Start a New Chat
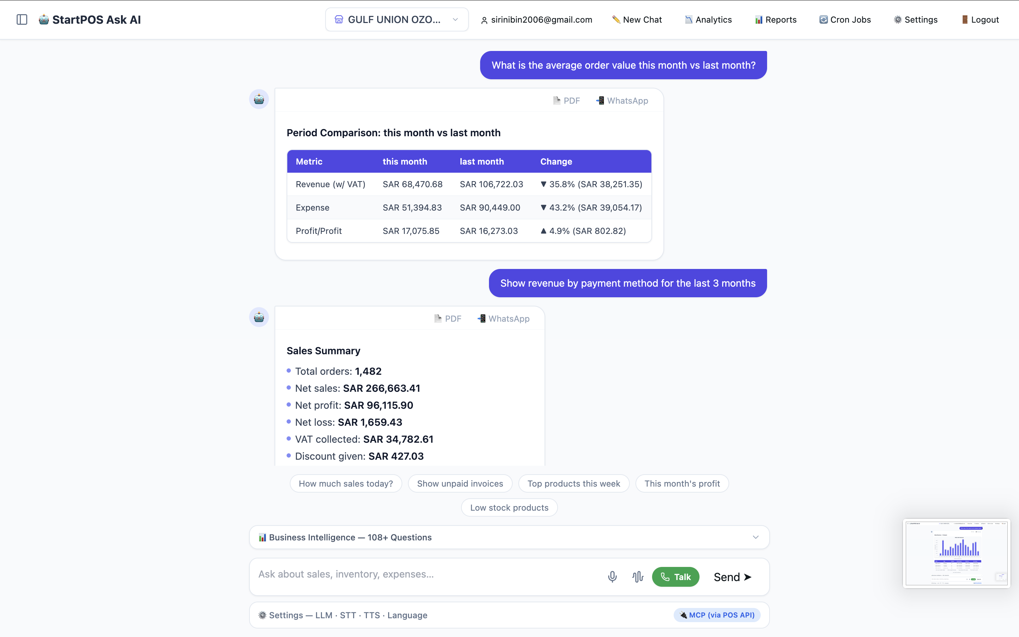Image resolution: width=1019 pixels, height=637 pixels. [x=637, y=19]
